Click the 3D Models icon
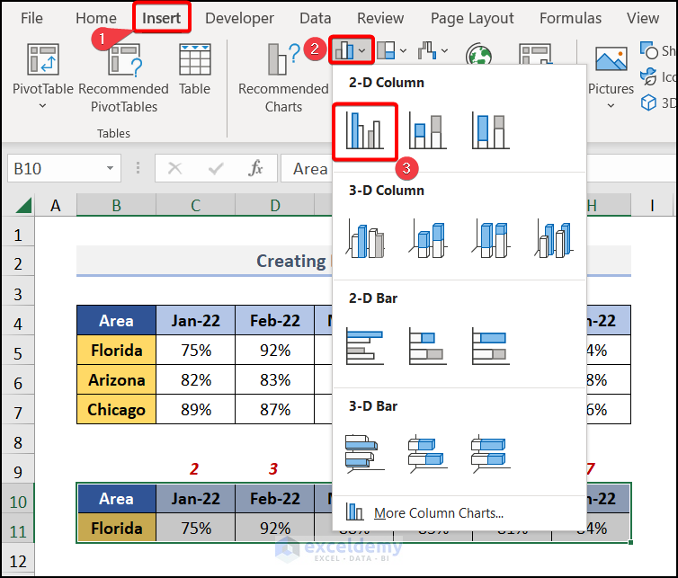This screenshot has height=578, width=678. coord(648,102)
